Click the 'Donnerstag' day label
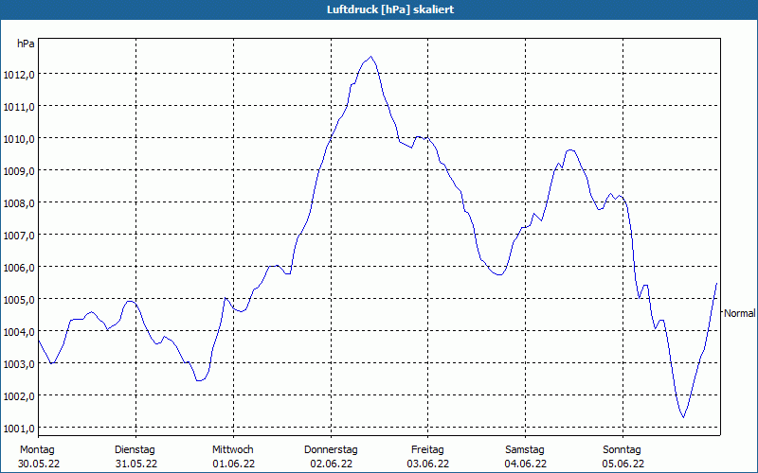 [331, 450]
